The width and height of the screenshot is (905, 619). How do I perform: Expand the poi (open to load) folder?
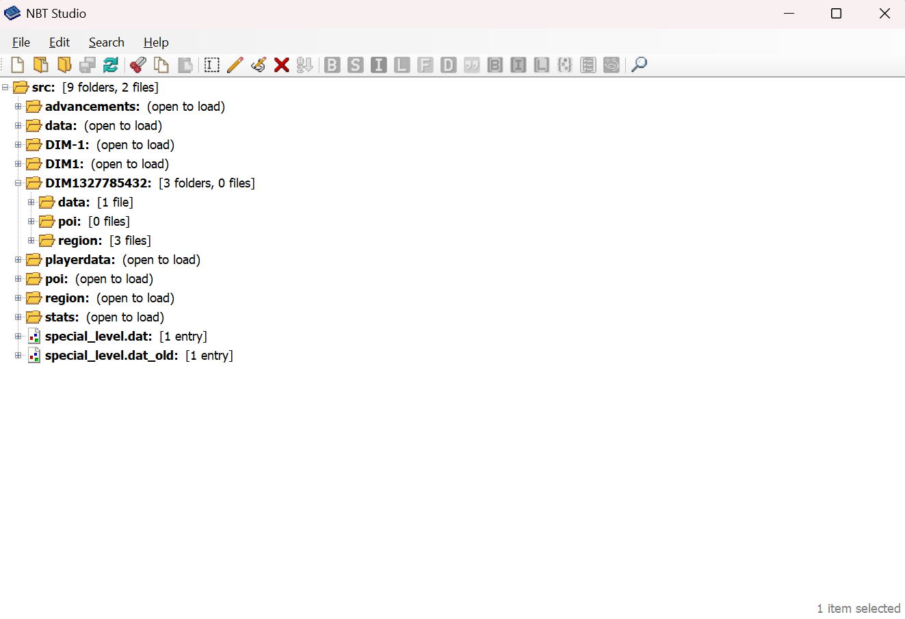[x=18, y=279]
